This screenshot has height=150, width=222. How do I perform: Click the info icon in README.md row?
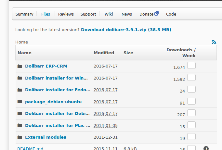(206, 148)
